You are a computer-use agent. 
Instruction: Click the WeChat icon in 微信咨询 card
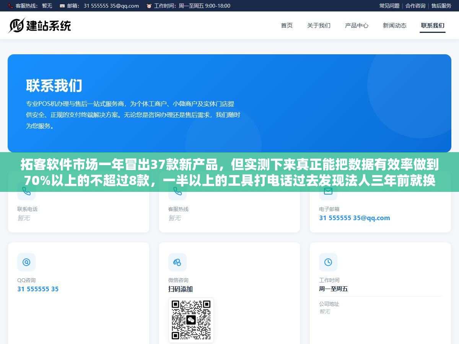click(x=177, y=262)
